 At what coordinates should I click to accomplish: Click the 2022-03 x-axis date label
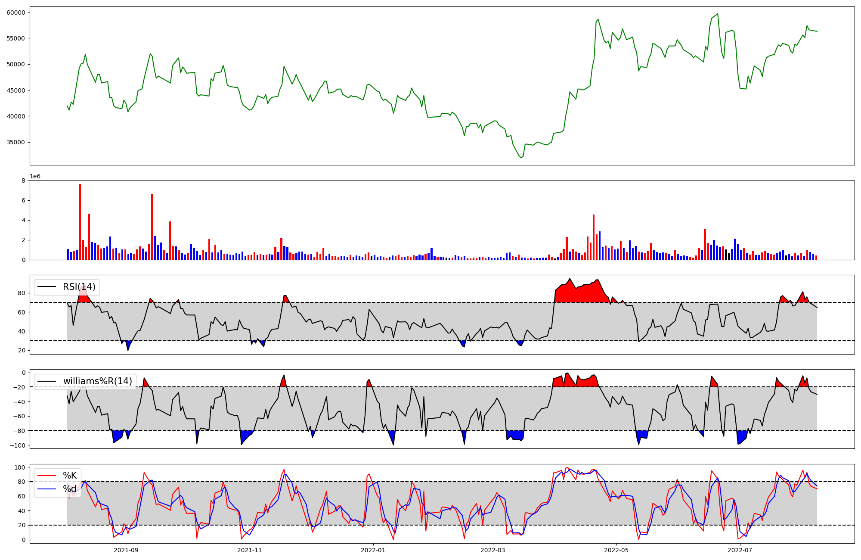[492, 550]
